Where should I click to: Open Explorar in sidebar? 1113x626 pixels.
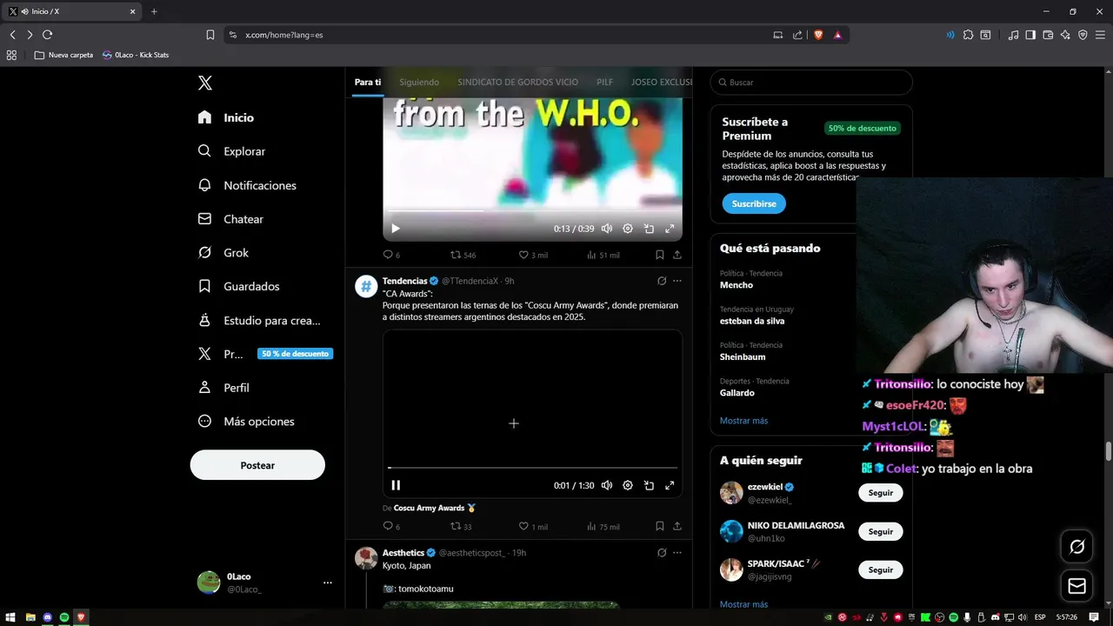[231, 151]
